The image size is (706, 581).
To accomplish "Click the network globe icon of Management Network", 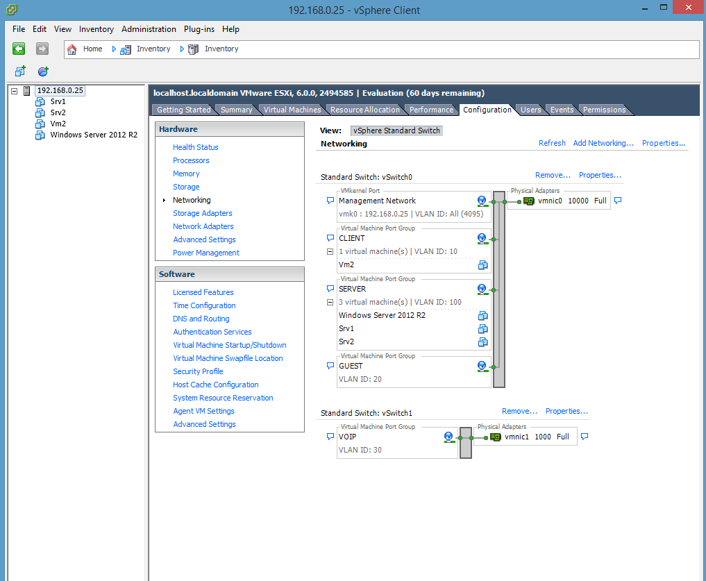I will (482, 201).
